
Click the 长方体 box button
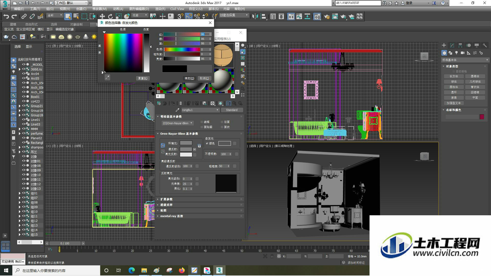(454, 76)
